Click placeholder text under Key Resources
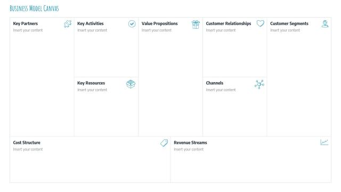The width and height of the screenshot is (341, 192). (x=92, y=90)
